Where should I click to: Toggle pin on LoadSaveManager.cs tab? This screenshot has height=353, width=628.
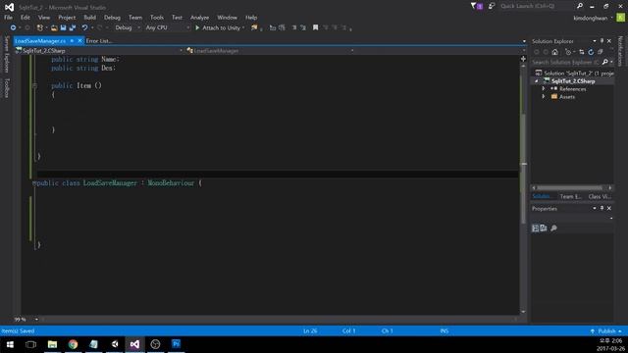click(72, 41)
